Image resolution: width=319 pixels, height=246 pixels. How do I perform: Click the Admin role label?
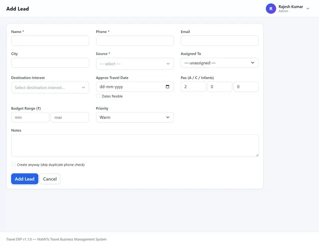(x=283, y=11)
